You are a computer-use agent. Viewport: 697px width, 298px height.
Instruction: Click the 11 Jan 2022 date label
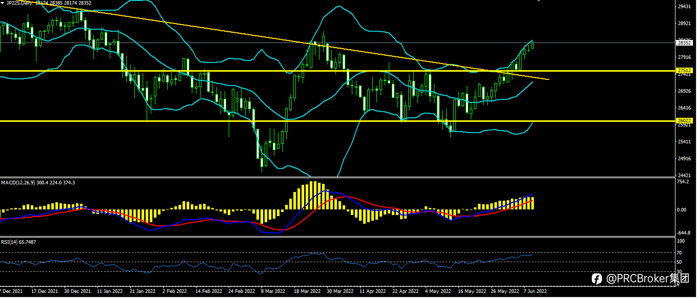coord(110,291)
